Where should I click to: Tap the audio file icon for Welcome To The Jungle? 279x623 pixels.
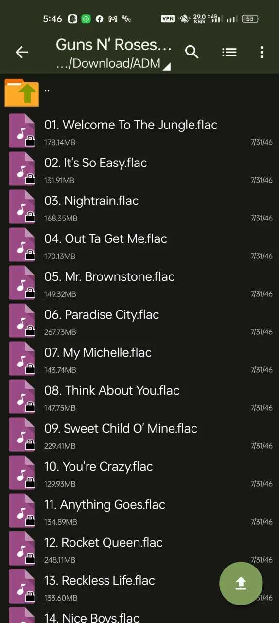tap(22, 130)
